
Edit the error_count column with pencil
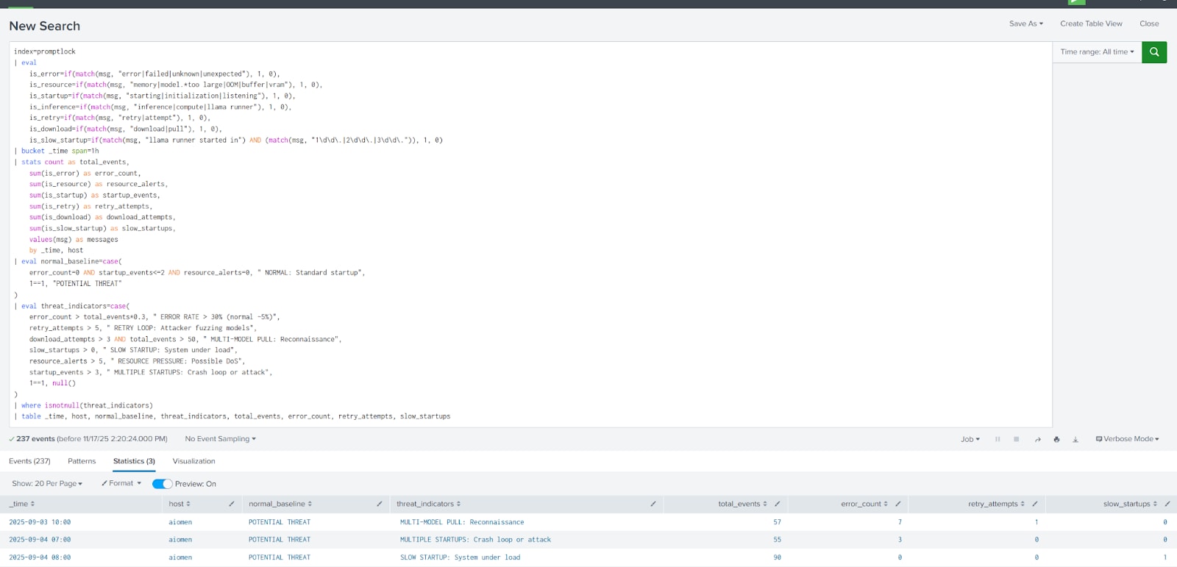point(897,504)
